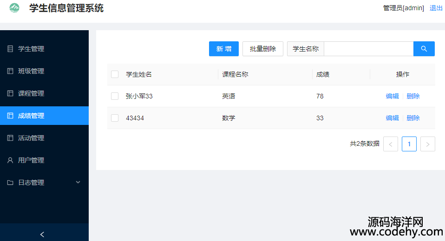Click the system logo icon in header
The width and height of the screenshot is (445, 241).
[15, 8]
